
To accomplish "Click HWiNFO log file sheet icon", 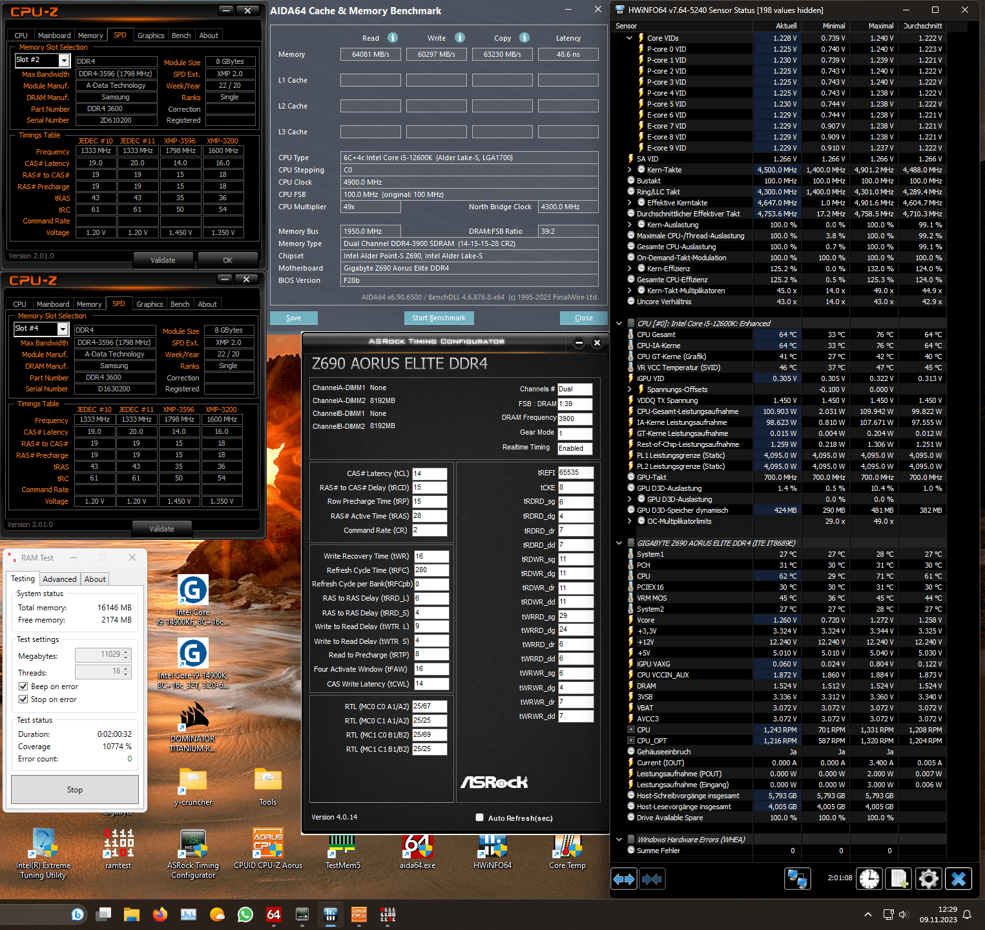I will [x=899, y=879].
